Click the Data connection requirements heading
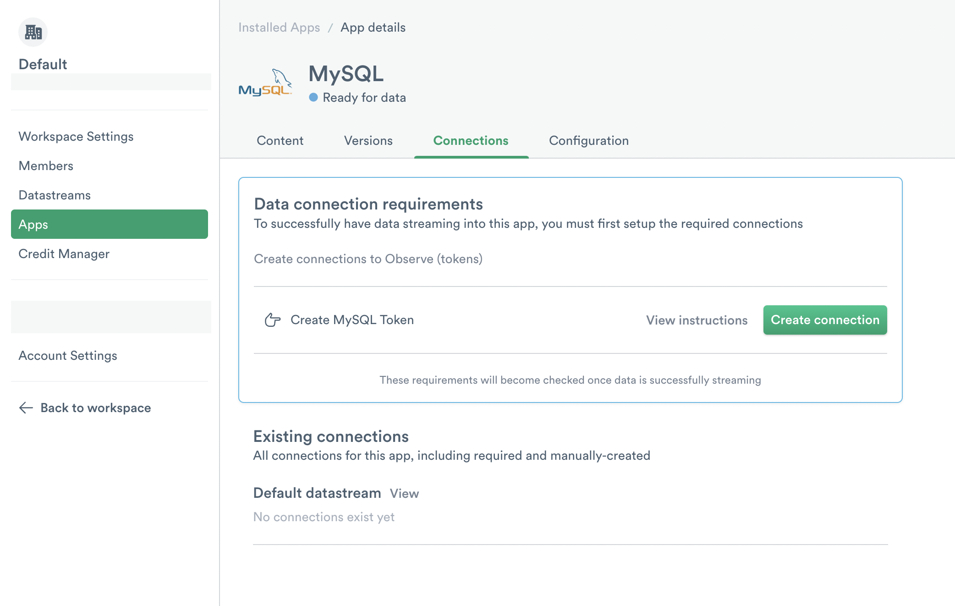Viewport: 955px width, 606px height. coord(368,204)
